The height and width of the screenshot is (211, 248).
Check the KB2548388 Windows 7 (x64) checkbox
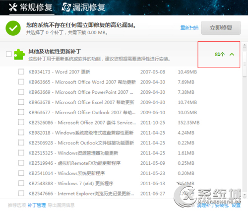point(21,183)
